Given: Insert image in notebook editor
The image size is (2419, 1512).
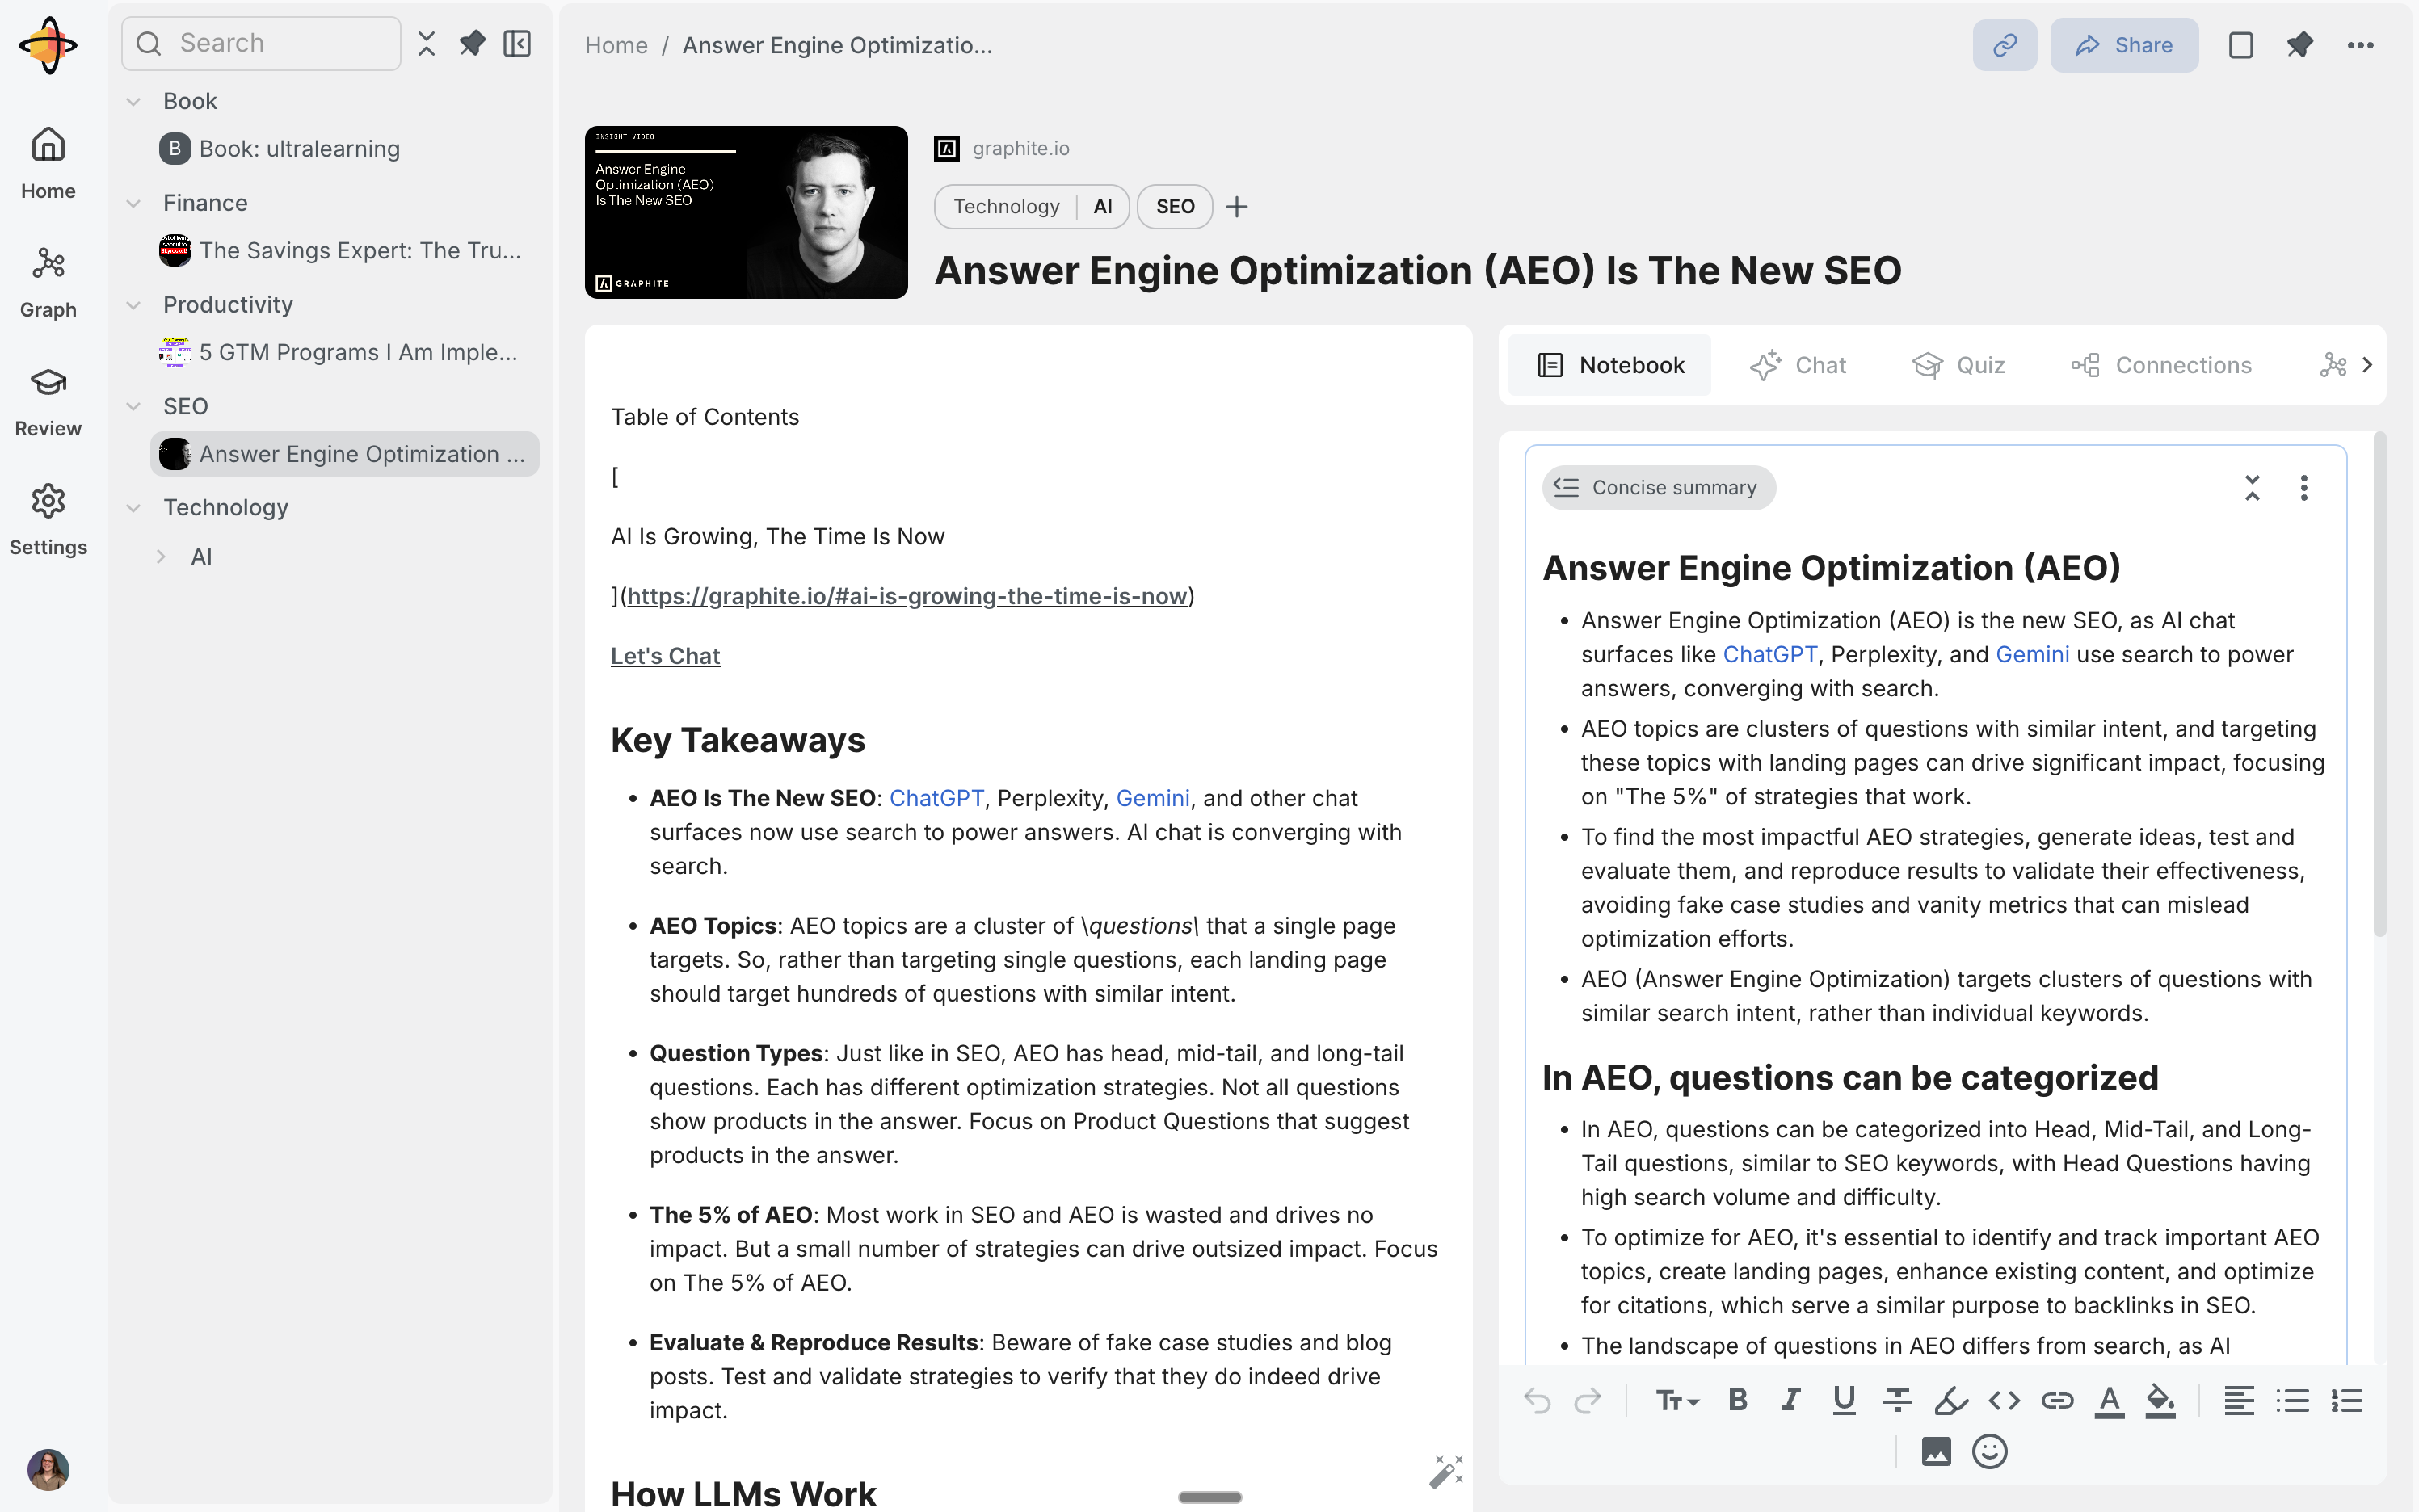Looking at the screenshot, I should tap(1936, 1451).
